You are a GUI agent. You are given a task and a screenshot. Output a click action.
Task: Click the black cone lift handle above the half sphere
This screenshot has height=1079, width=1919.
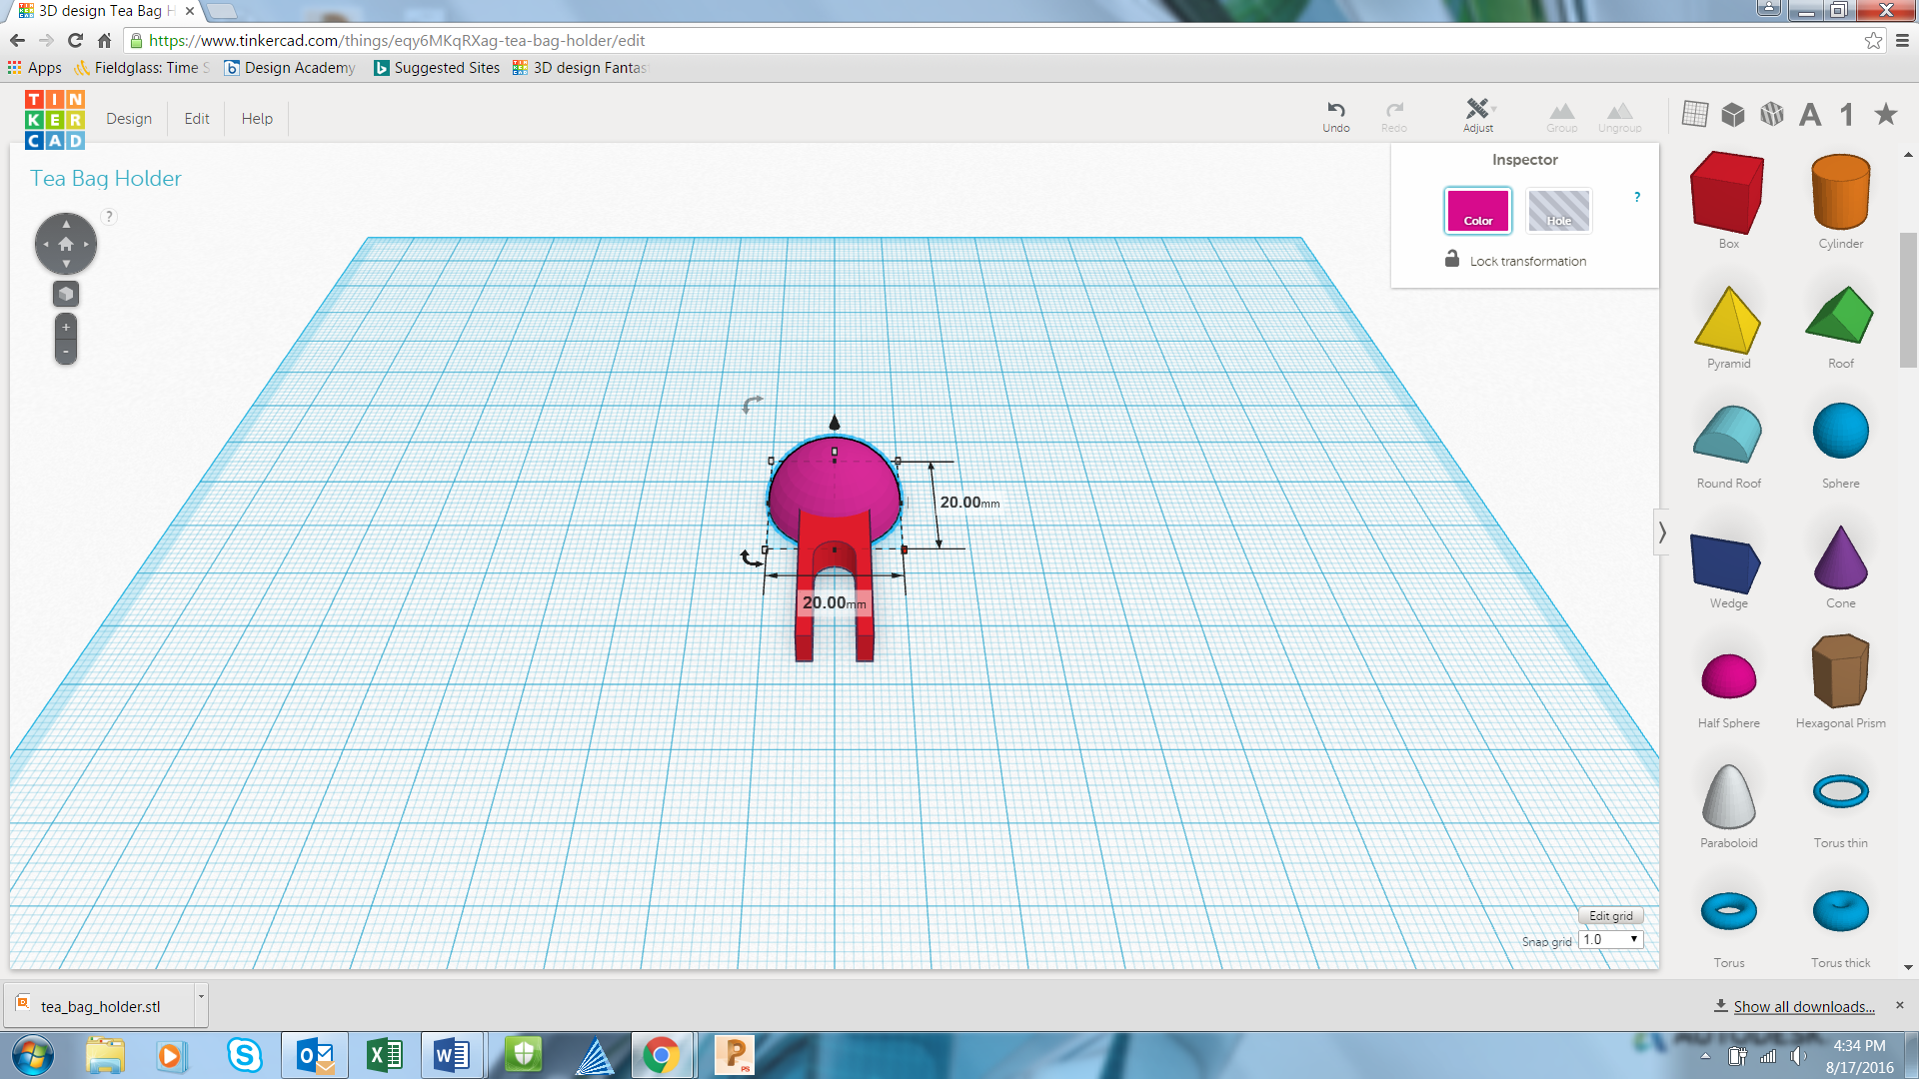(835, 423)
